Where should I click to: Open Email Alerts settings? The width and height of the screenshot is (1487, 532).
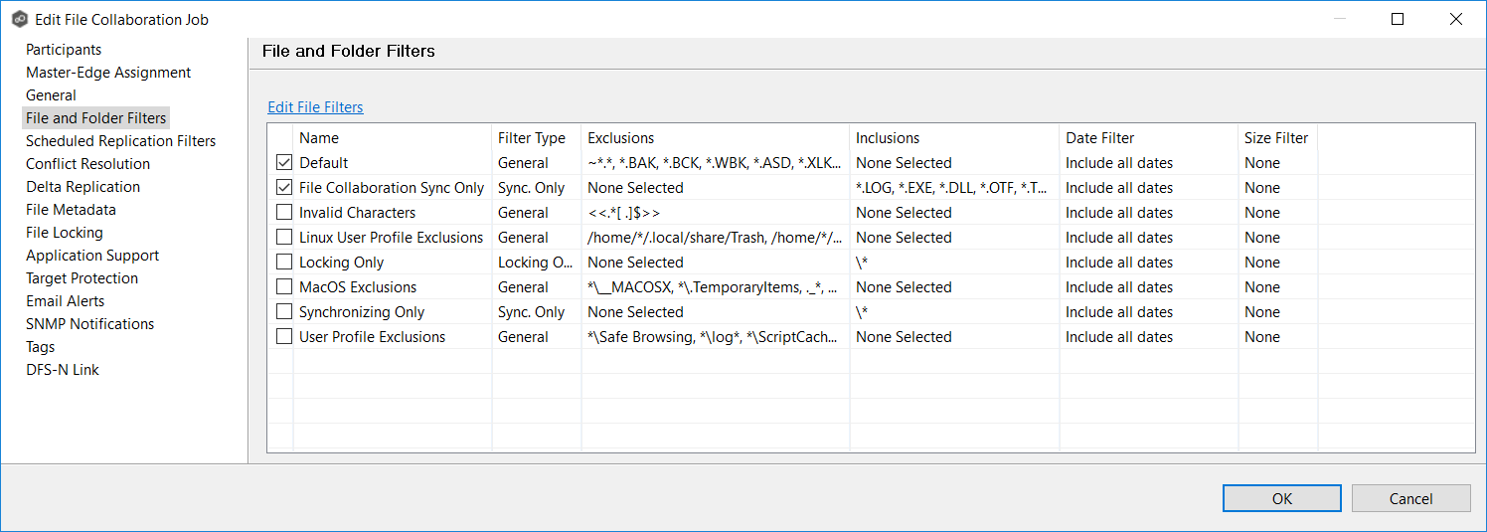point(65,300)
